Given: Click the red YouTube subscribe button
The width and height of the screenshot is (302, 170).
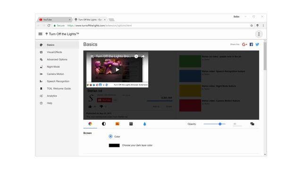Looking at the screenshot, I should tap(104, 100).
